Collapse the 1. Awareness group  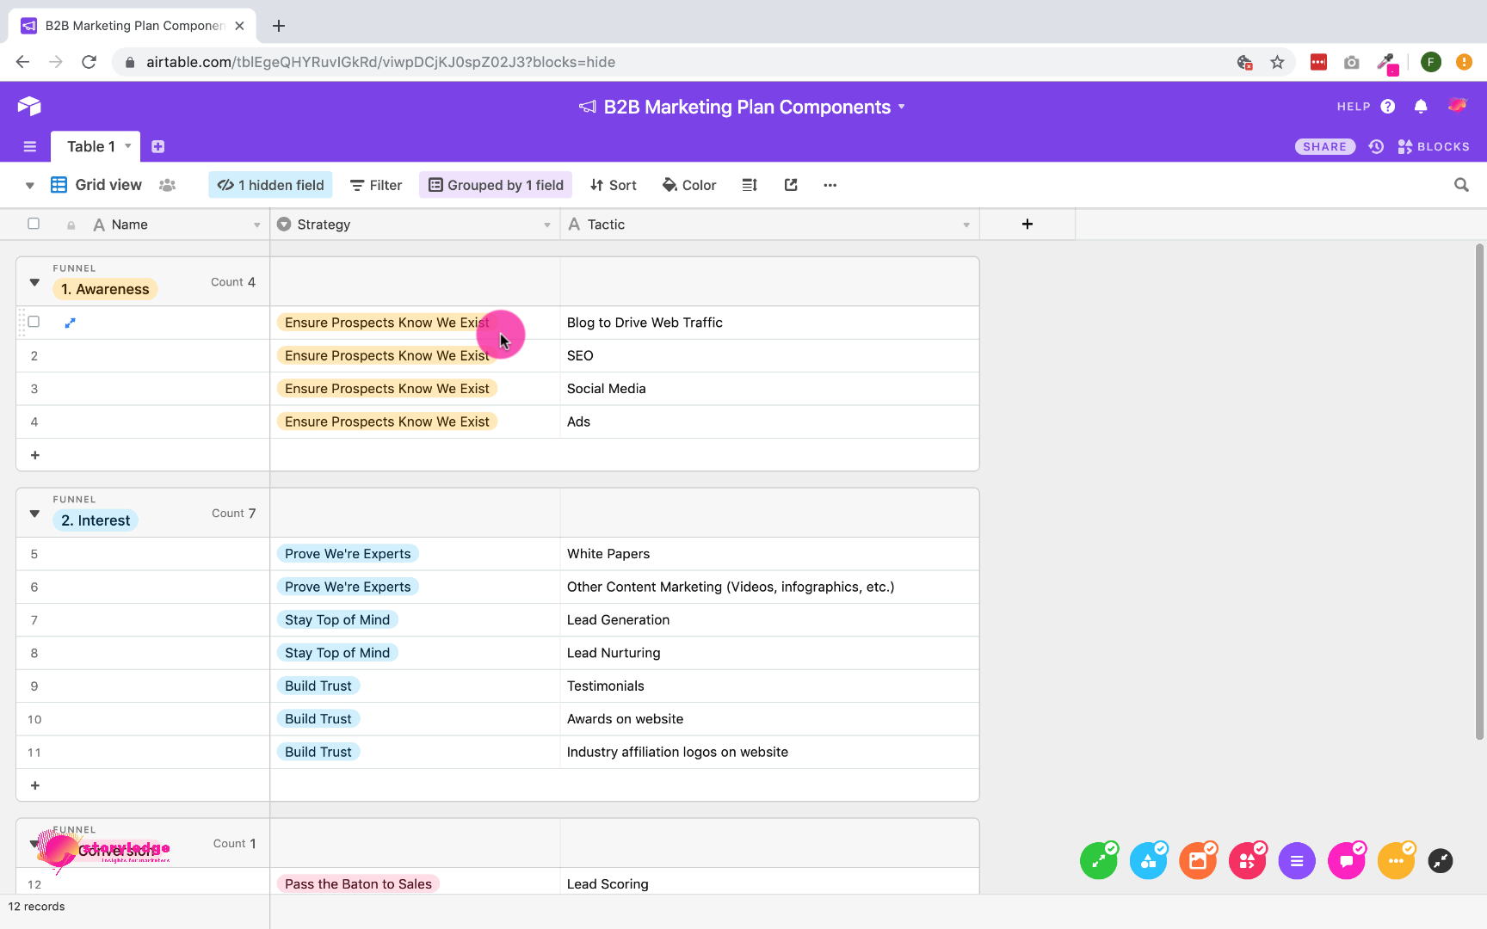click(x=34, y=282)
